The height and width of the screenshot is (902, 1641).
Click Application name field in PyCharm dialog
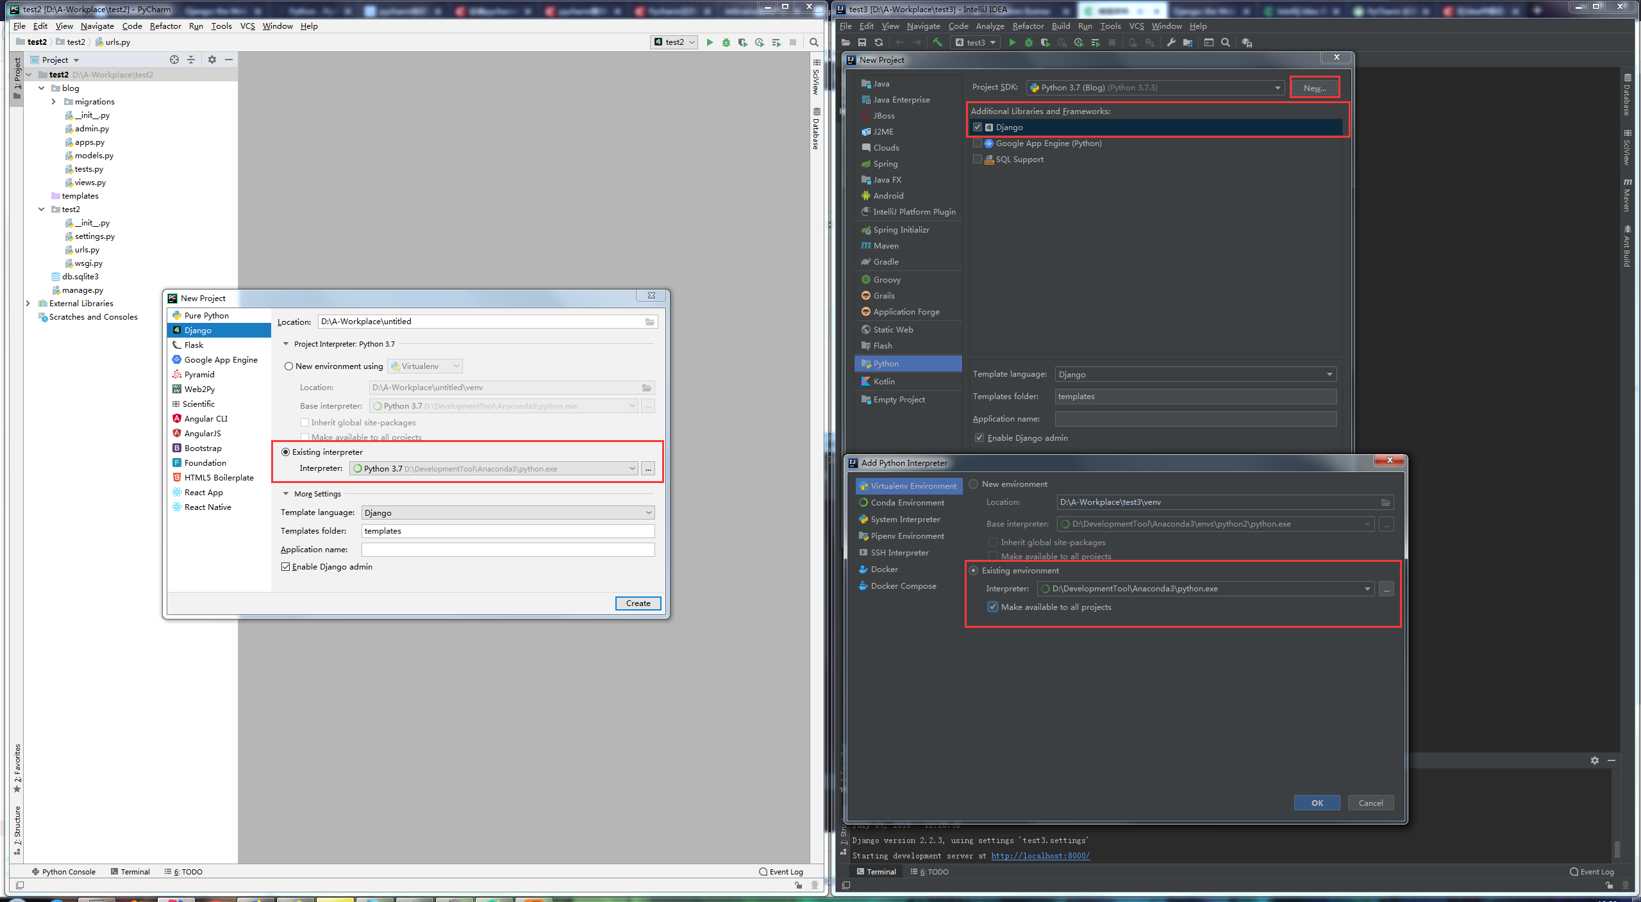(x=508, y=550)
